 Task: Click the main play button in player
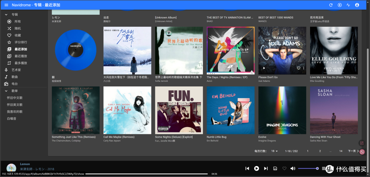[x=257, y=168]
